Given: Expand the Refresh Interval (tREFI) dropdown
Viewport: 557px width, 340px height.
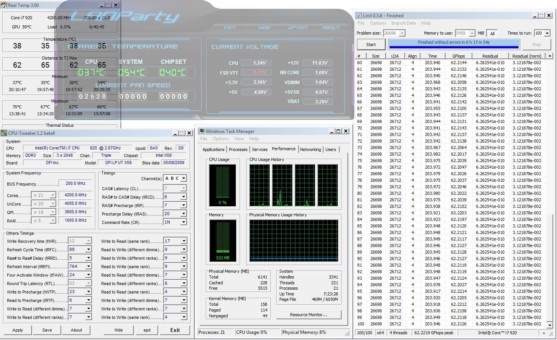Looking at the screenshot, I should [x=88, y=266].
